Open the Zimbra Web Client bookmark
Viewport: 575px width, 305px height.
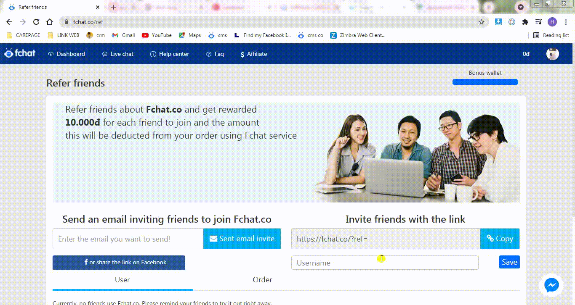coord(358,35)
